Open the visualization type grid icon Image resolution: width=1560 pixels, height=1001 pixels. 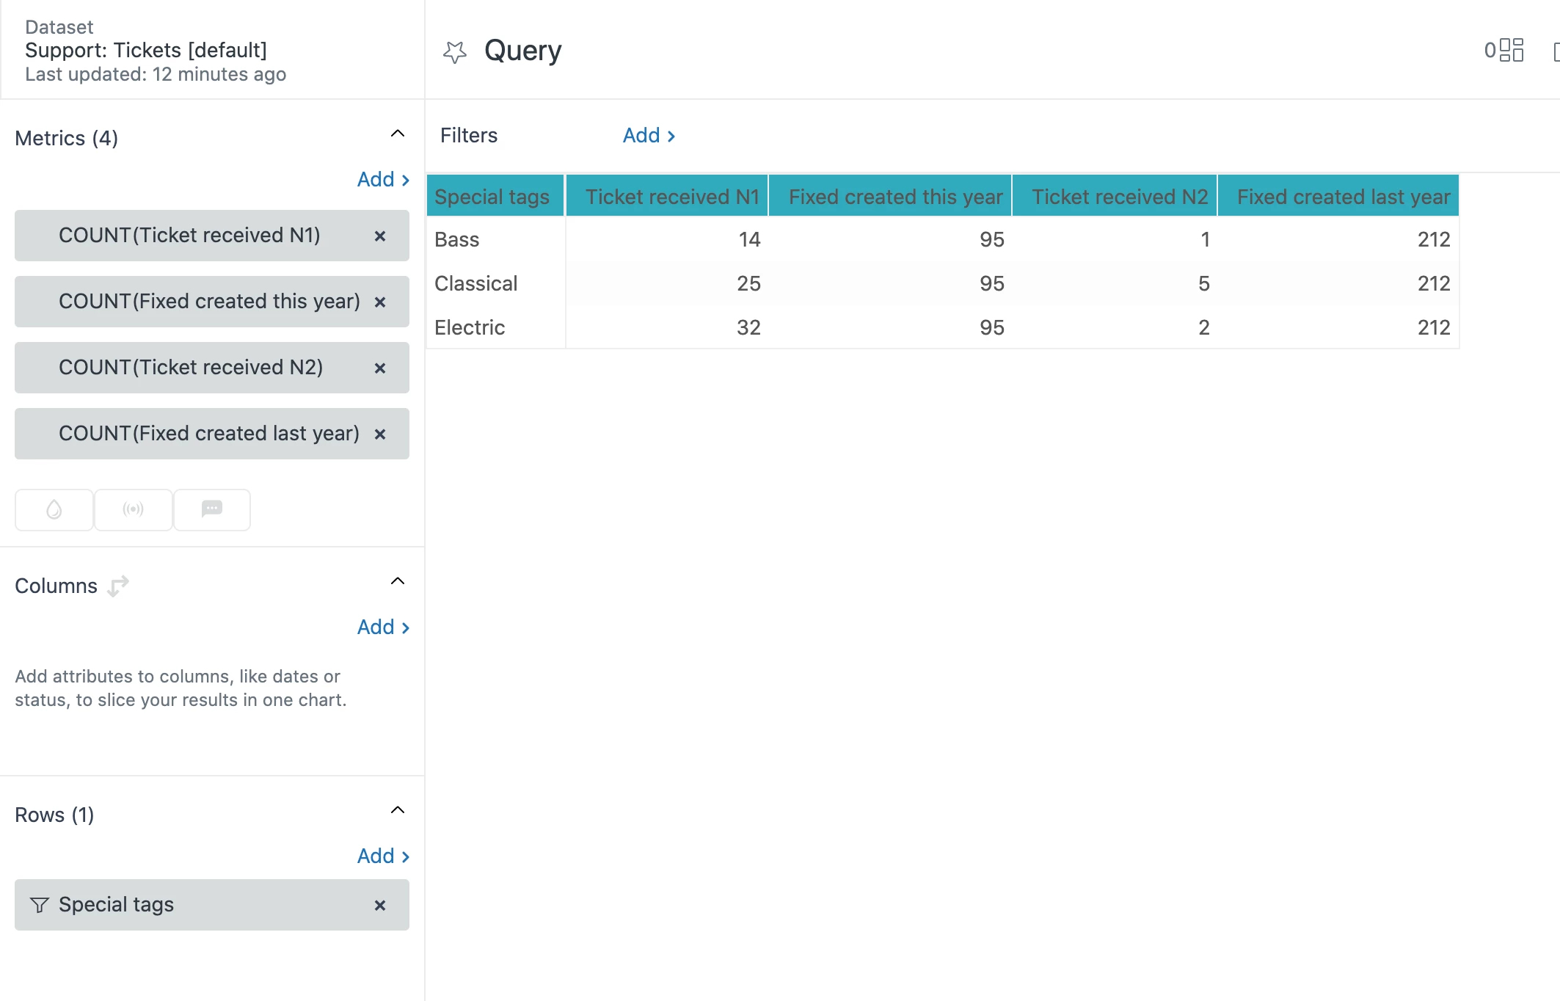(1511, 51)
